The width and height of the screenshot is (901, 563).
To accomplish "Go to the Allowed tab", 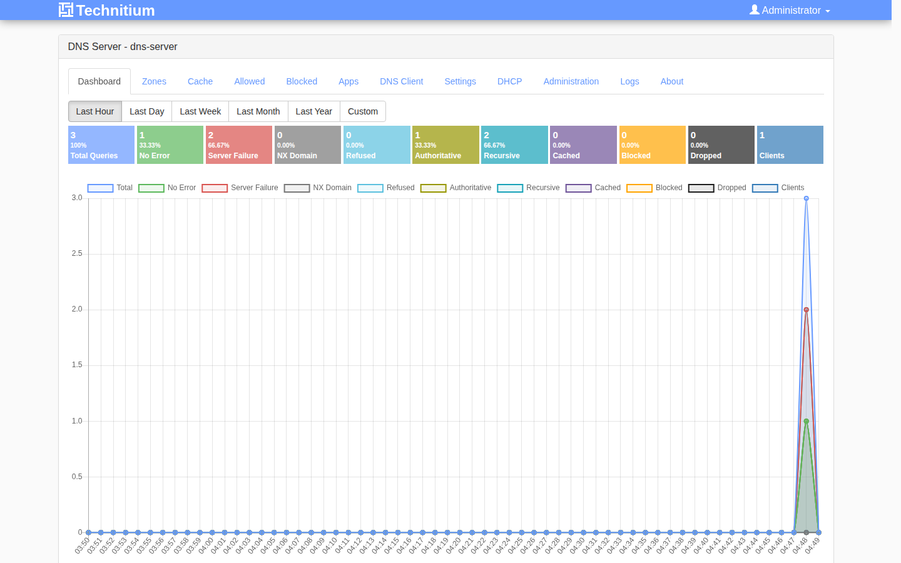I will pos(250,81).
